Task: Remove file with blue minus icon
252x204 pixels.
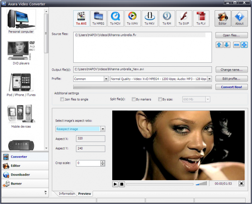Action: pos(237,45)
